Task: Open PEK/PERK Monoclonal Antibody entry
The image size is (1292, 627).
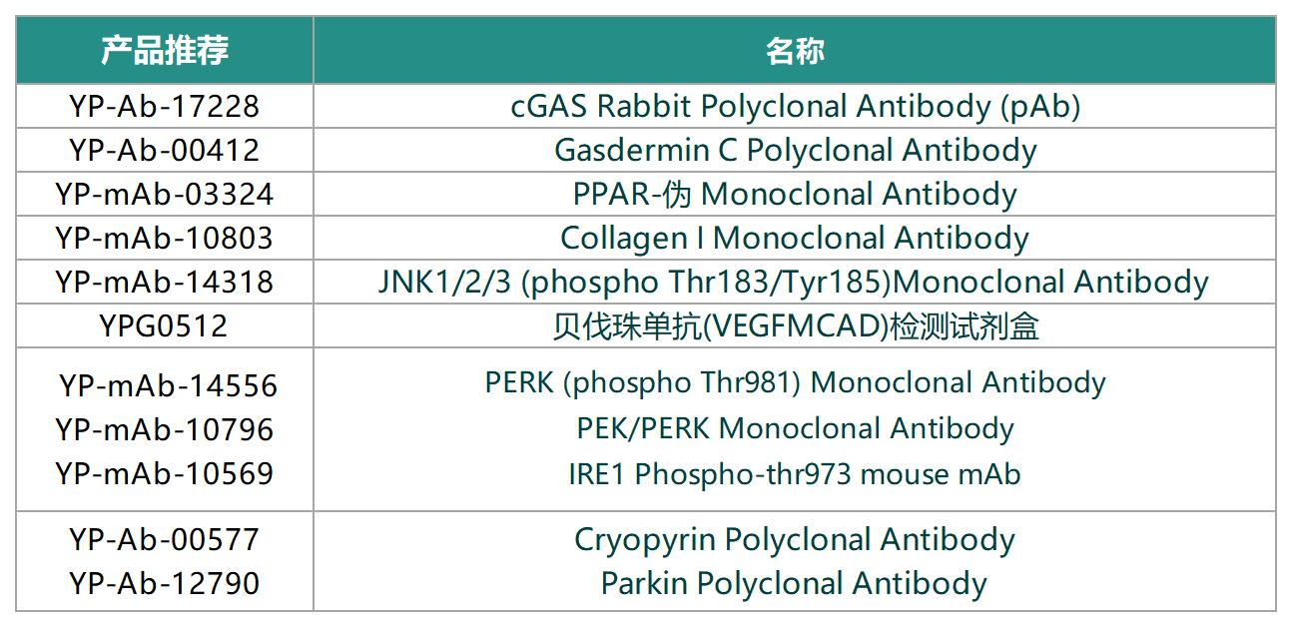Action: (x=796, y=428)
